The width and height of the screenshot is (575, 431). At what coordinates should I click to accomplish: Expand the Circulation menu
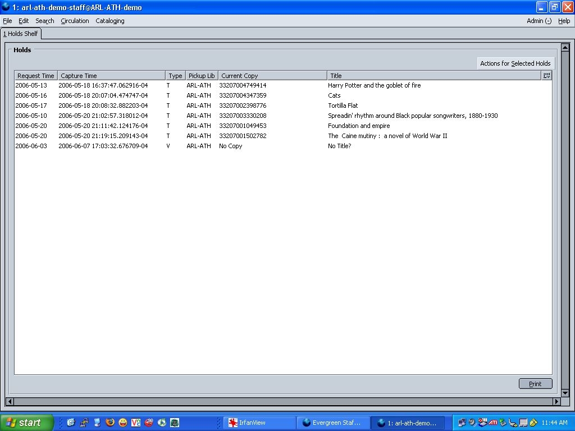point(75,21)
